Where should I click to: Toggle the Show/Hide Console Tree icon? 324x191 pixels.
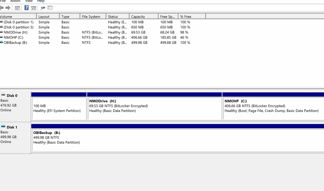tap(17, 8)
